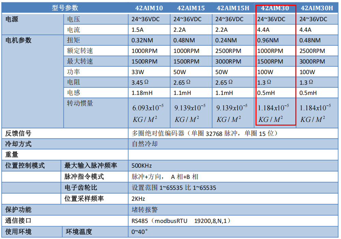Image resolution: width=341 pixels, height=239 pixels.
Task: Select the 1.5A current value
Action: click(137, 30)
